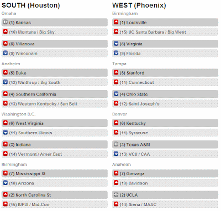221x211 pixels.
Task: Select the (5) Stanford team row
Action: point(165,73)
